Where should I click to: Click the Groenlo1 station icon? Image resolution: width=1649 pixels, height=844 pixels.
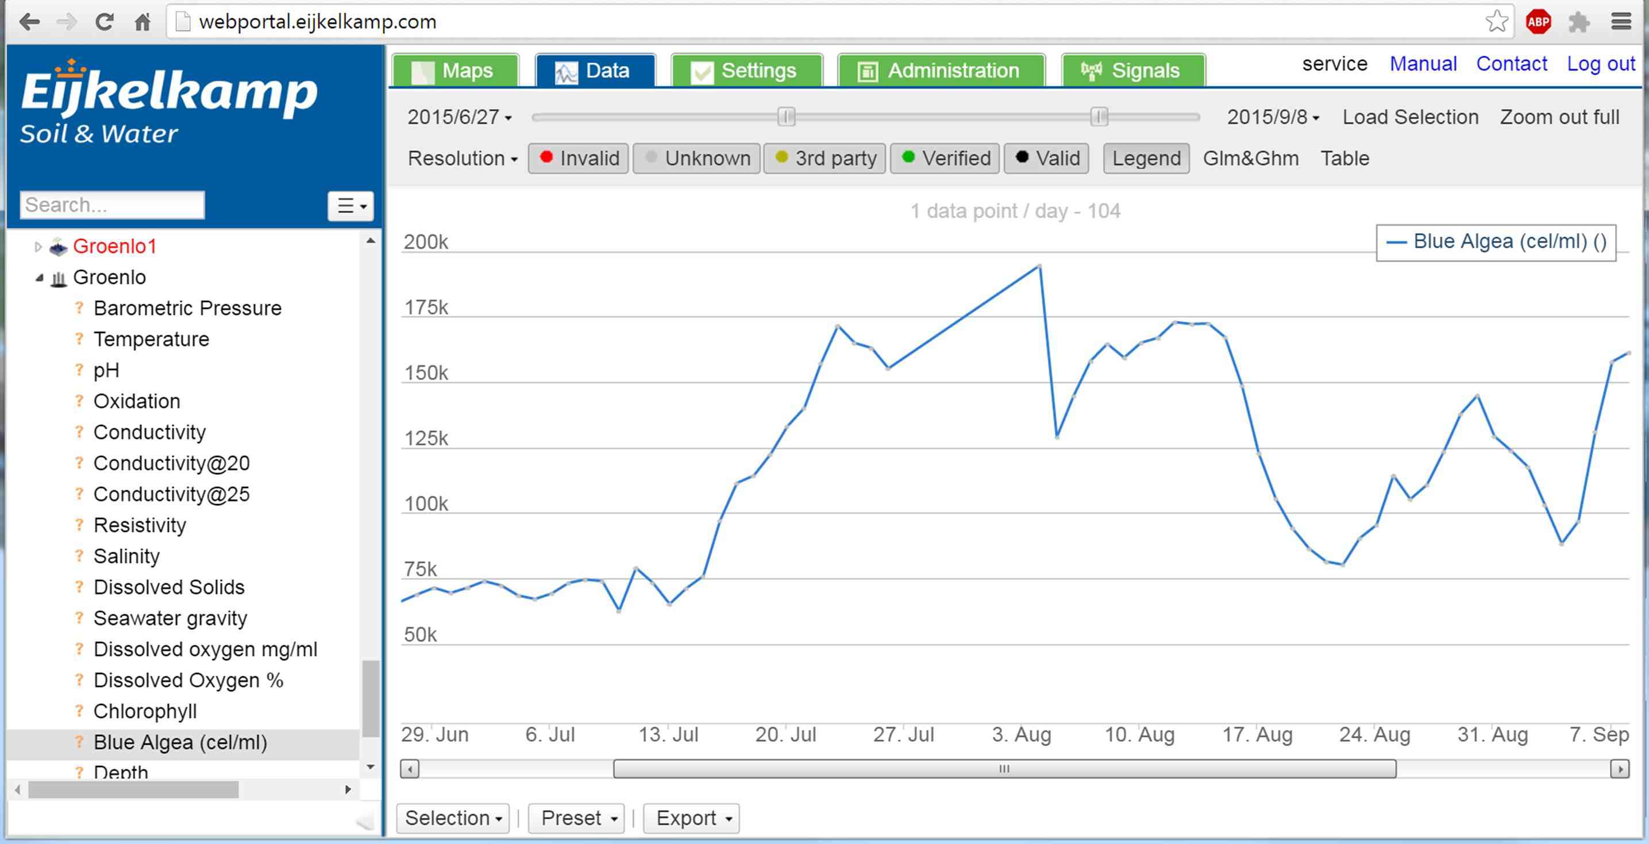click(58, 246)
